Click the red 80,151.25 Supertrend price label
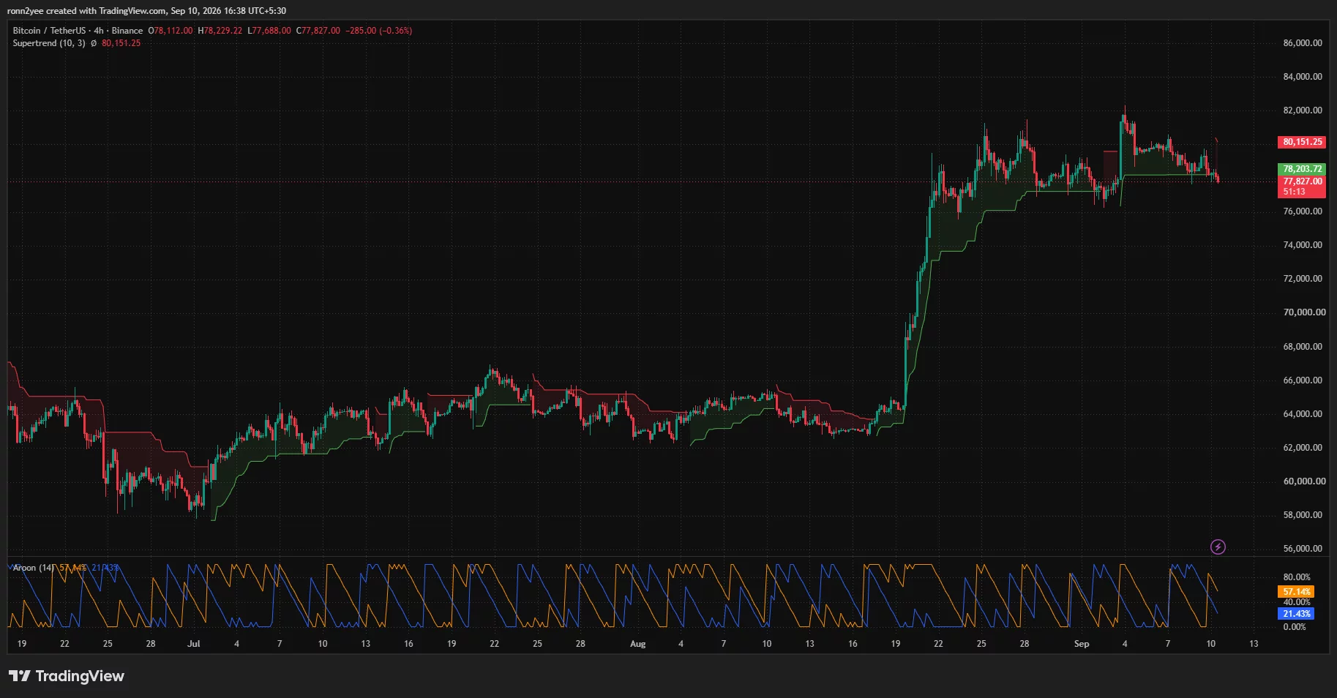Viewport: 1337px width, 698px height. click(1303, 142)
